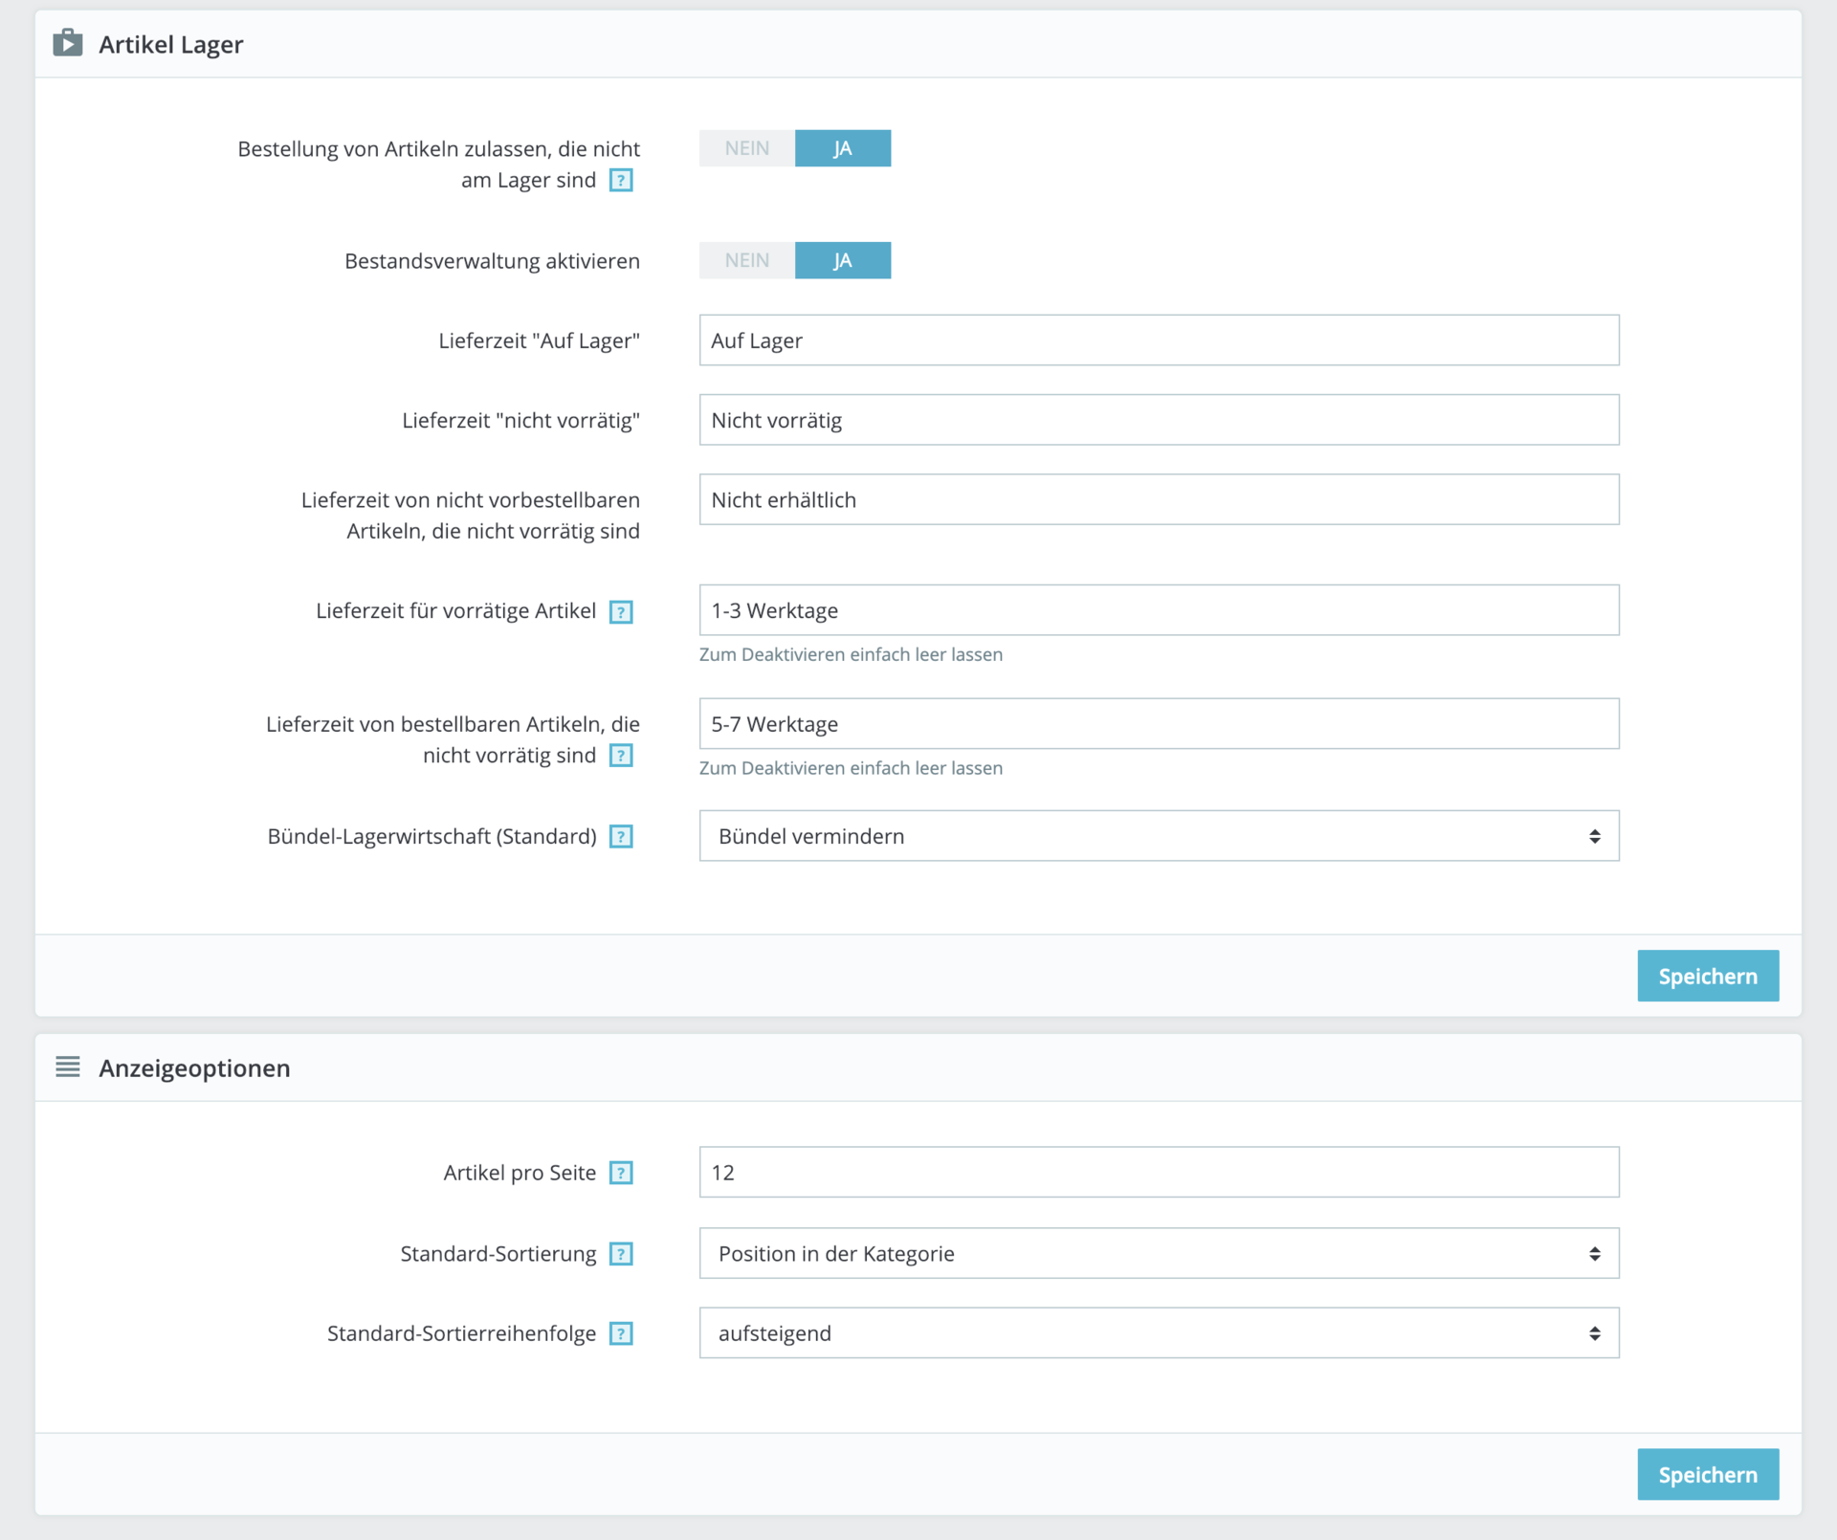The image size is (1837, 1540).
Task: Set out-of-stock ordering toggle to JA
Action: point(842,148)
